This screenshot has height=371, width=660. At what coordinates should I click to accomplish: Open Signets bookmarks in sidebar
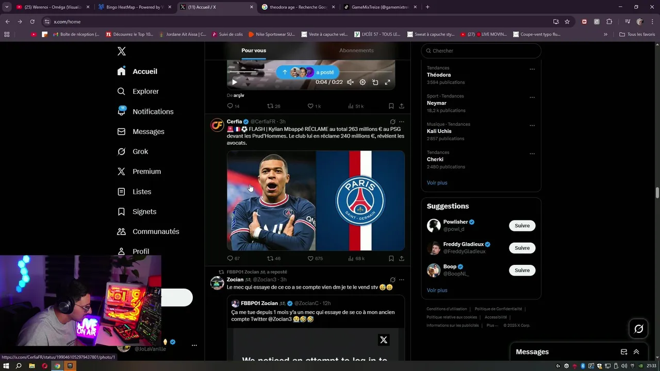point(137,211)
